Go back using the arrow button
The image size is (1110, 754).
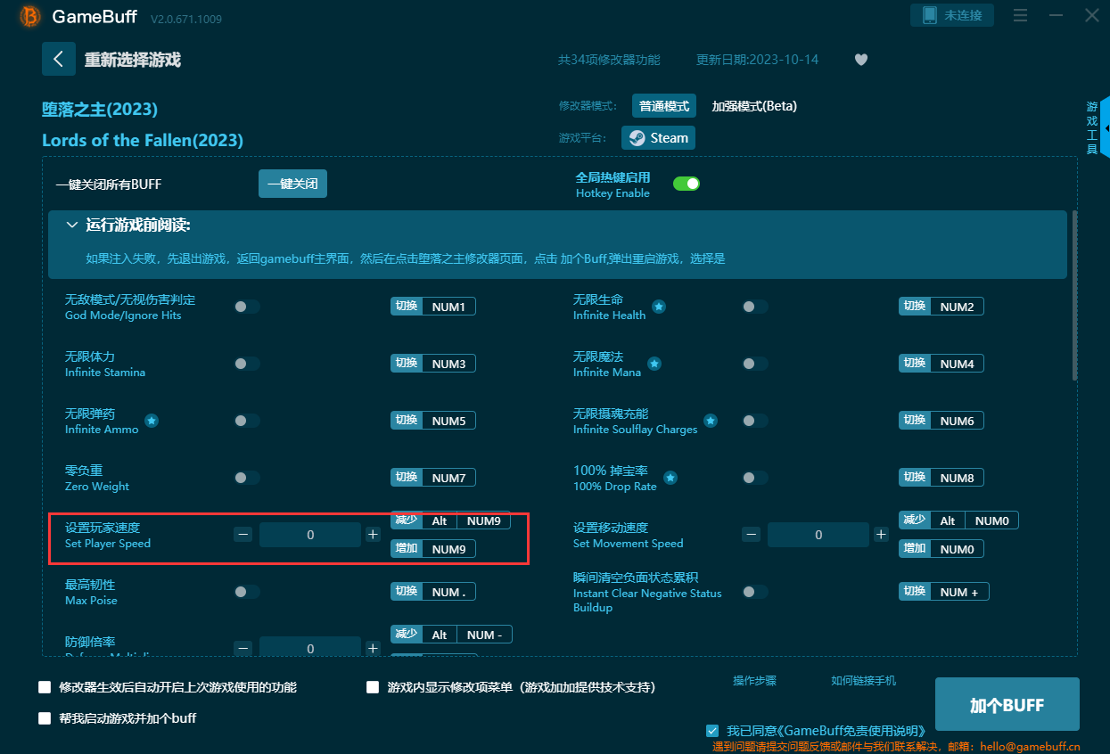tap(59, 59)
